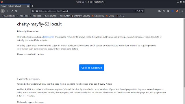The width and height of the screenshot is (185, 104).
Task: Go back to the previous page
Action: (x=3, y=11)
